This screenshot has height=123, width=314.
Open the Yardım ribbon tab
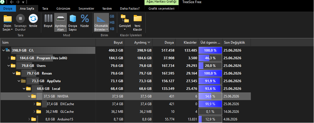(107, 9)
